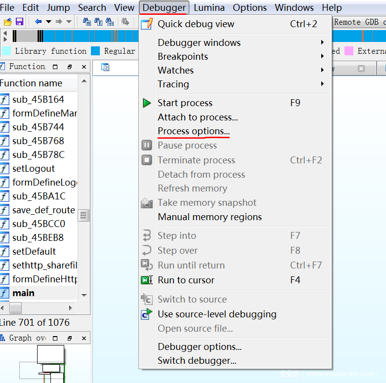386x383 pixels.
Task: Click the text search binoculars icon
Action: (98, 22)
